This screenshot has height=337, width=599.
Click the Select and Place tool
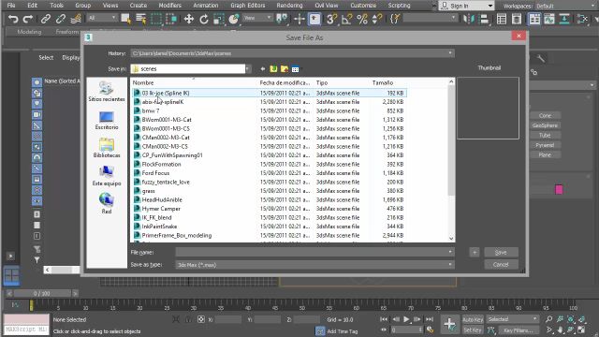tap(233, 19)
